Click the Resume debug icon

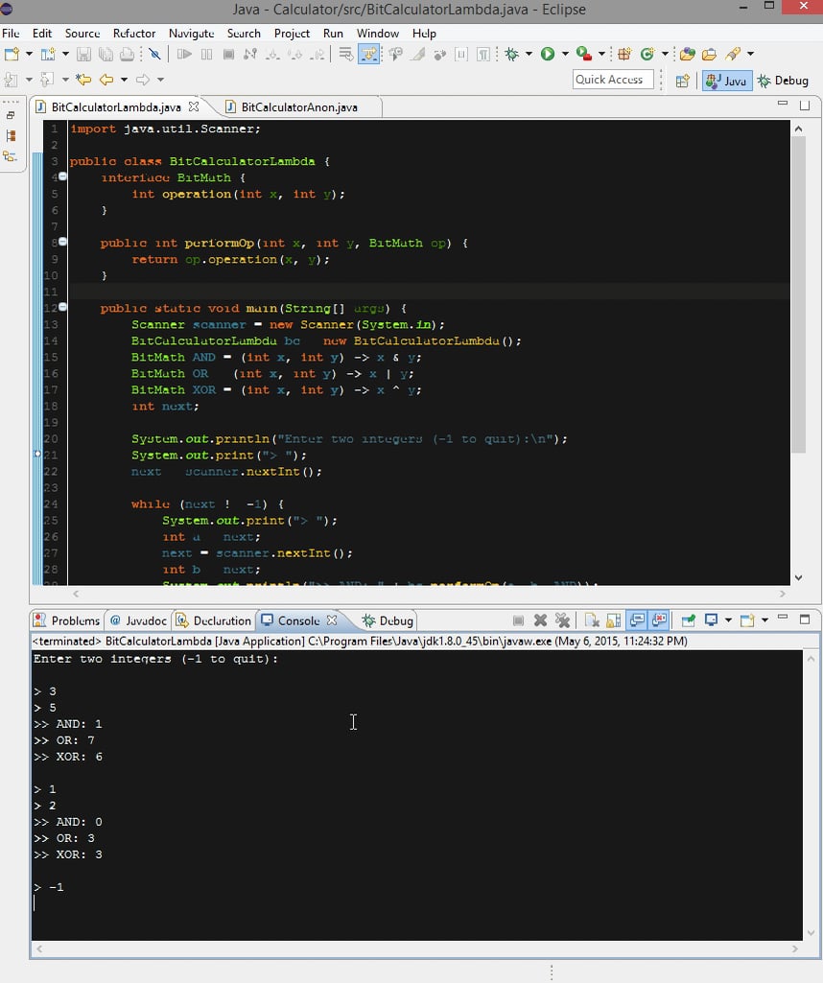(x=183, y=55)
